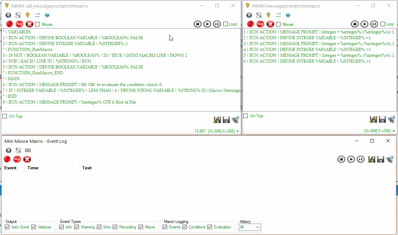Click red X clear button in messageprompt window
Viewport: 398px width, 235px height.
click(x=270, y=24)
